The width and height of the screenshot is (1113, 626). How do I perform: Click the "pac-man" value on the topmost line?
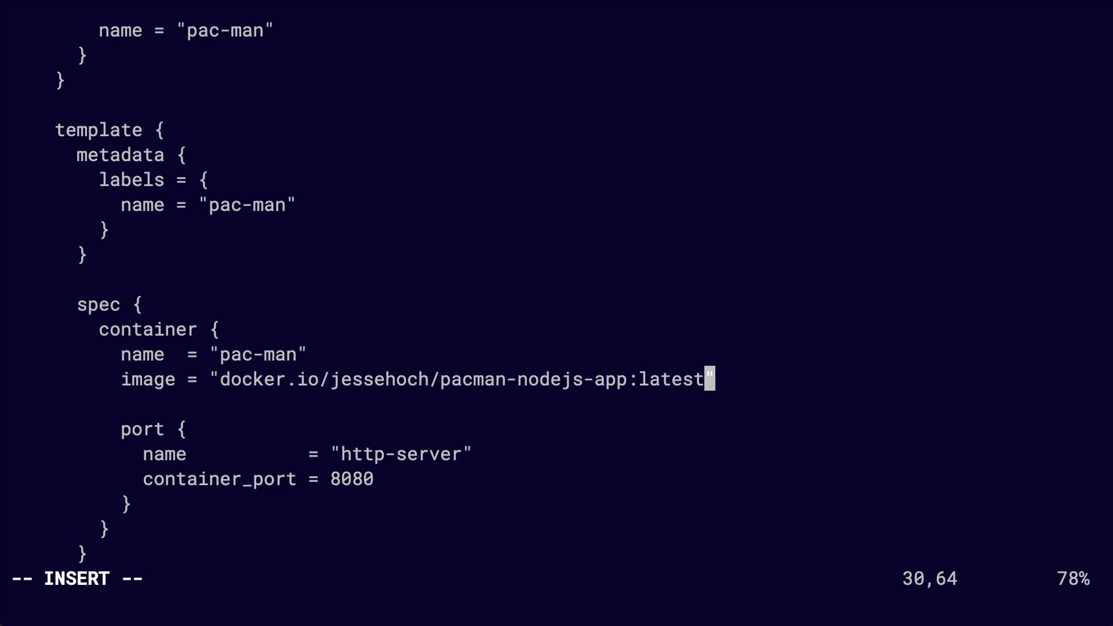click(x=225, y=31)
